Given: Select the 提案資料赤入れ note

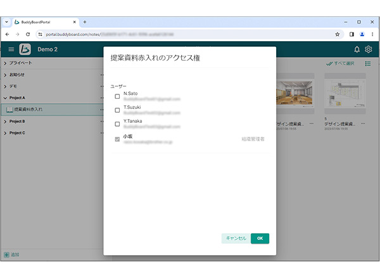Looking at the screenshot, I should pos(52,110).
